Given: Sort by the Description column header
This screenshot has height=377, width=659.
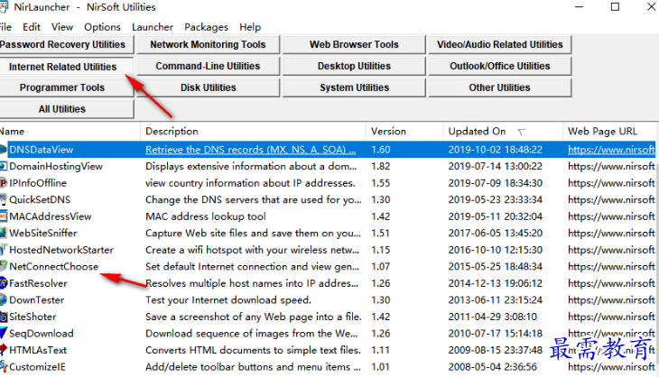Looking at the screenshot, I should click(x=254, y=132).
